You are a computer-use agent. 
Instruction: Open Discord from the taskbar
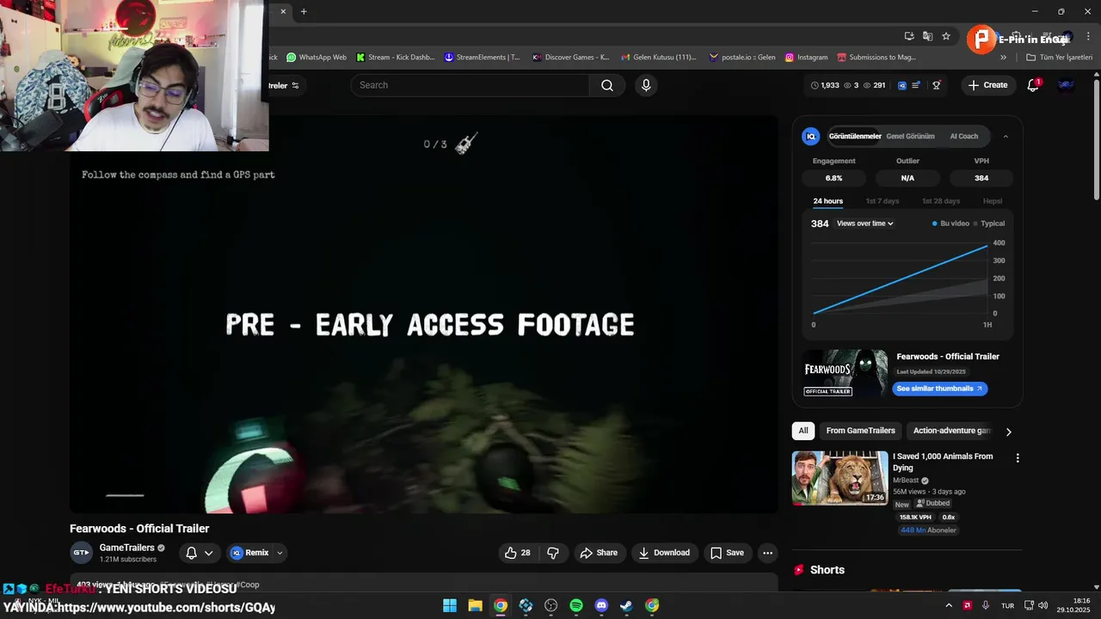click(x=601, y=606)
